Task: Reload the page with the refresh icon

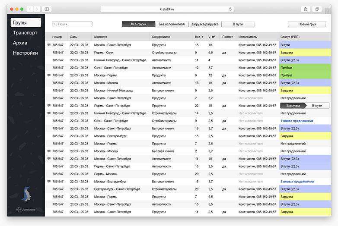Action: click(x=230, y=9)
